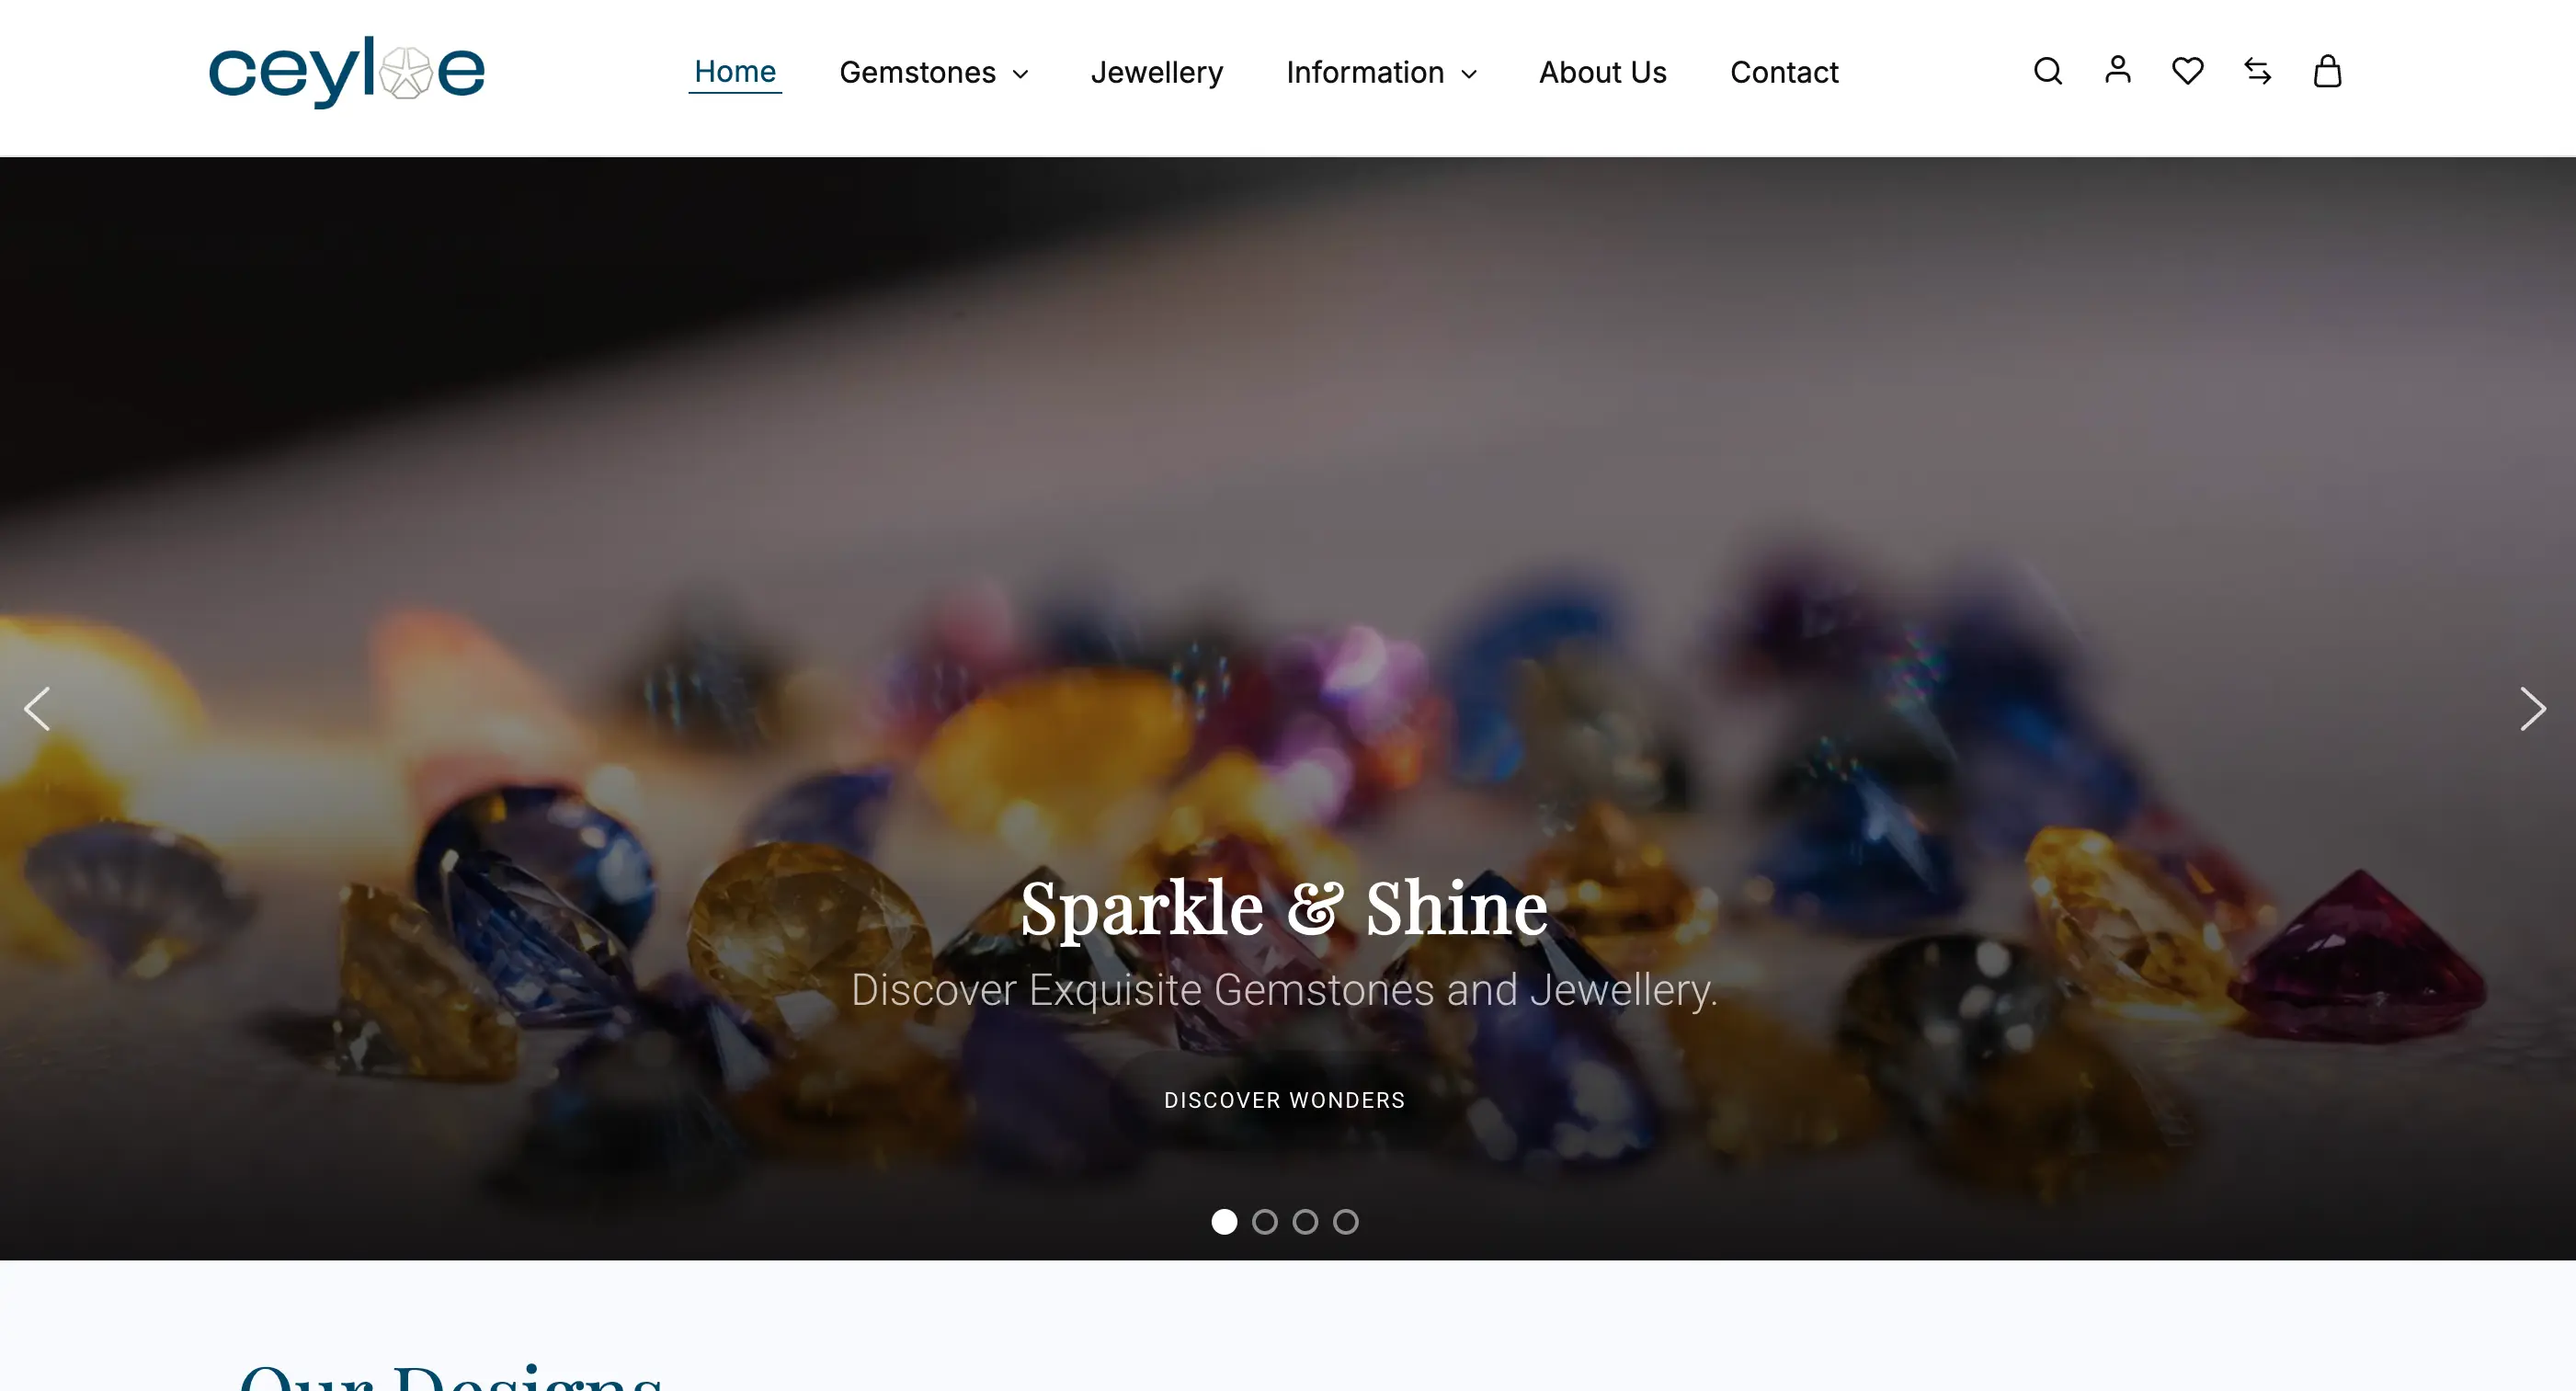Switch to the second slide dot
The width and height of the screenshot is (2576, 1391).
[x=1265, y=1221]
